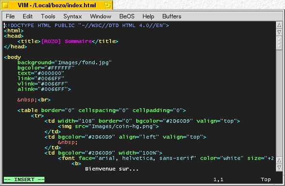The height and width of the screenshot is (186, 285).
Task: Open the Help menu
Action: click(x=148, y=16)
